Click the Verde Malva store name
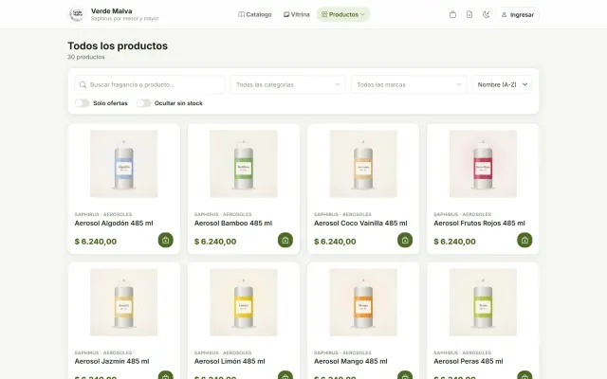Viewport: 607px width, 379px height. click(x=112, y=10)
